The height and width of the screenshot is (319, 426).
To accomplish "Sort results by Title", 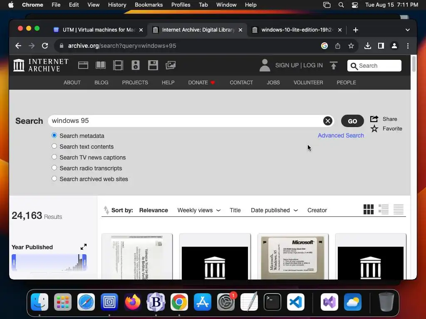I will [235, 210].
